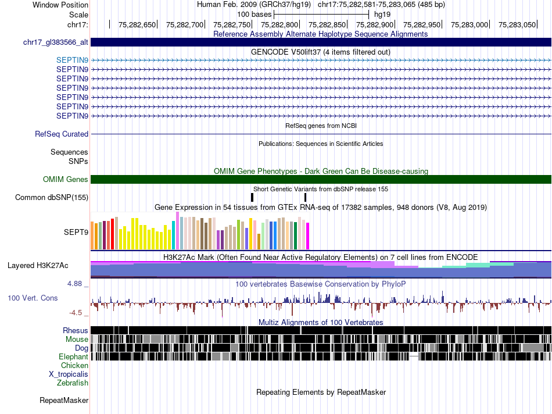The height and width of the screenshot is (414, 552).
Task: Click Short Genetic Variants from dbSNP title
Action: pos(321,189)
